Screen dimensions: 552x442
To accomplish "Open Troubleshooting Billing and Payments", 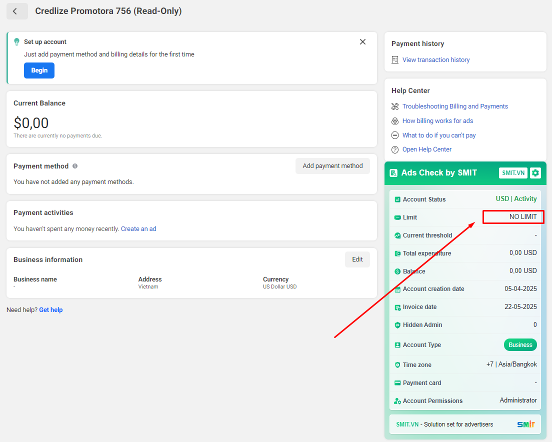I will tap(455, 106).
